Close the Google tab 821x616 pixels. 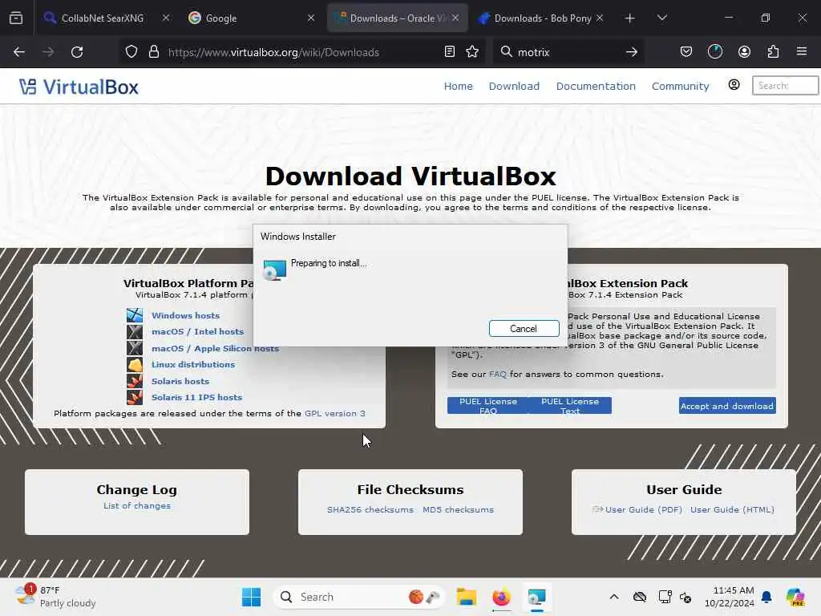(311, 18)
